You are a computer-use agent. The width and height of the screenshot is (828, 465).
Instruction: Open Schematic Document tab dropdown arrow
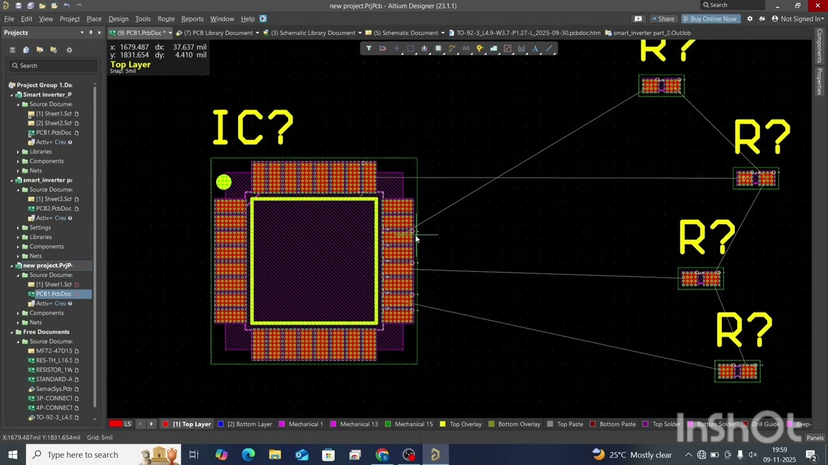tap(443, 33)
